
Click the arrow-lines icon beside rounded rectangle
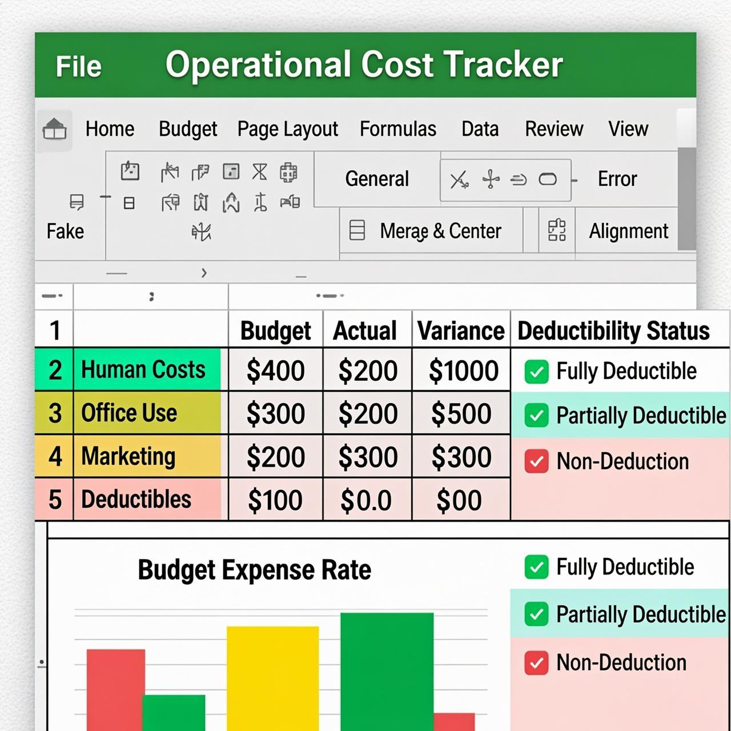(519, 180)
